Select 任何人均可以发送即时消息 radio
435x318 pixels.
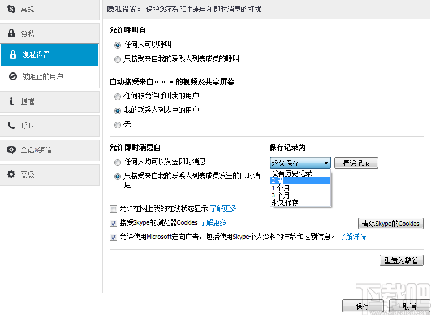click(x=118, y=162)
